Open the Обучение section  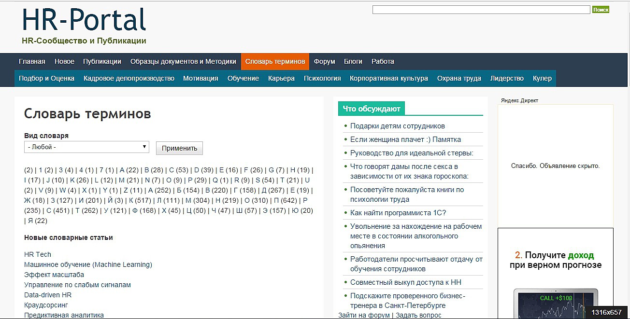243,78
